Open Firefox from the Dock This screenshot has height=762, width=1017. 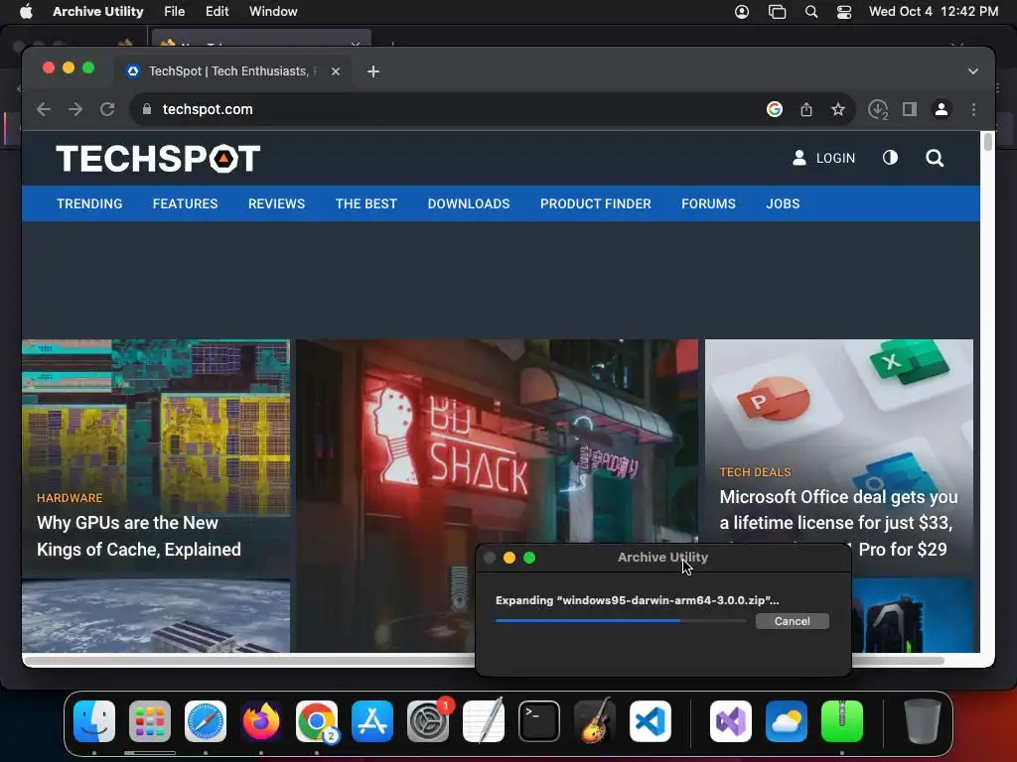click(261, 720)
